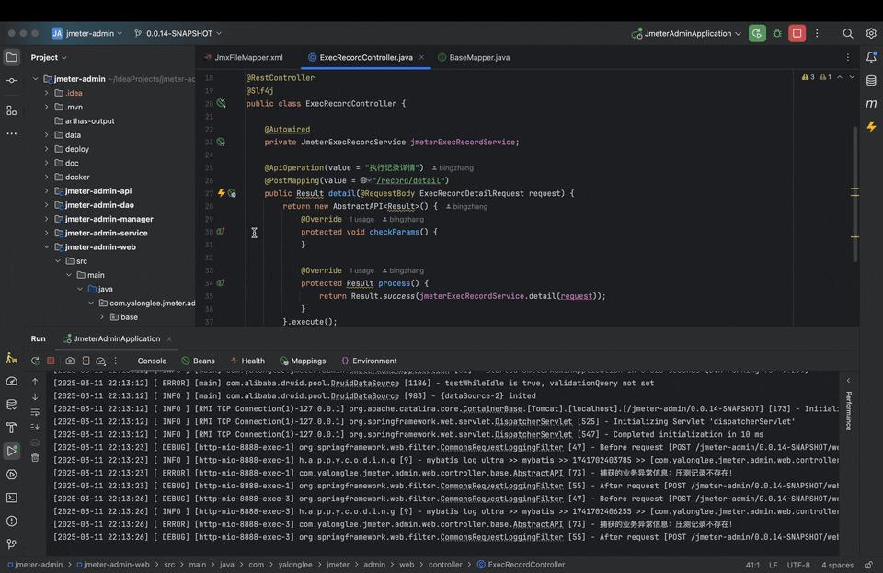Open the Maven tool window
Screen dimensions: 883x573
871,104
